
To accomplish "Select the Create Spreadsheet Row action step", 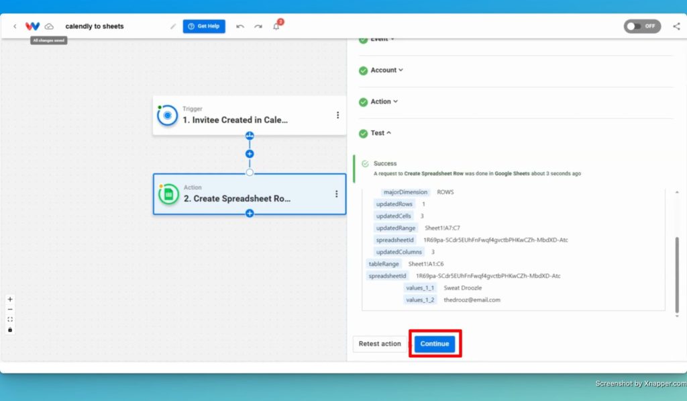I will coord(250,194).
